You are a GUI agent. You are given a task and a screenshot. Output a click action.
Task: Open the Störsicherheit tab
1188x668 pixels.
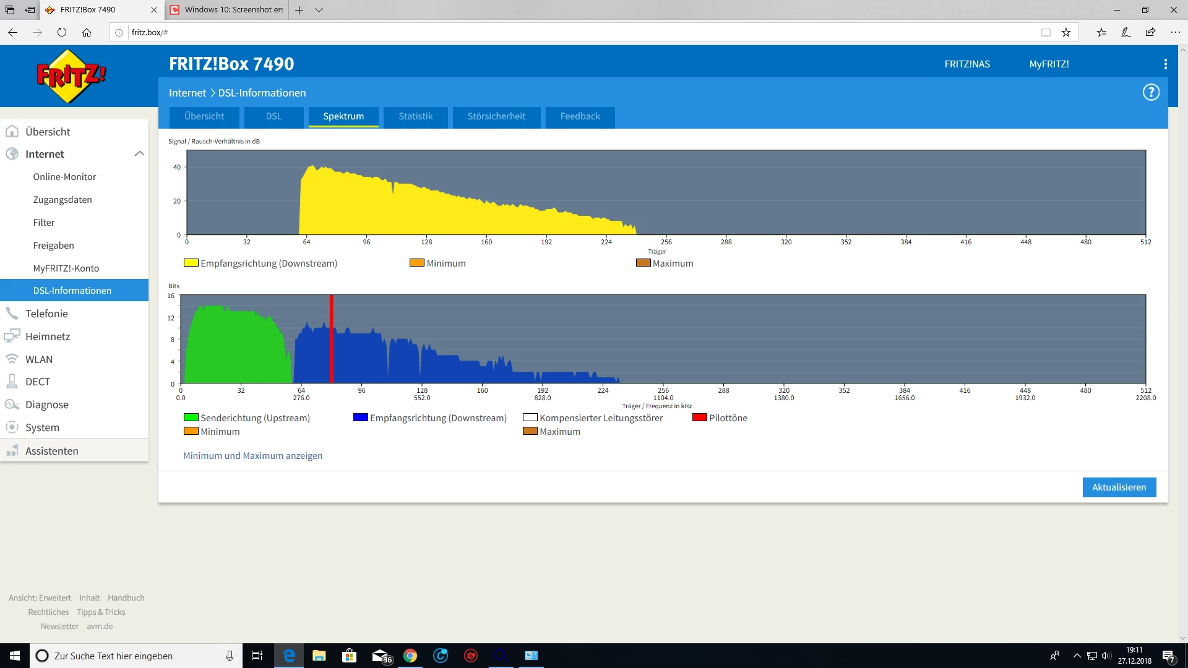496,116
